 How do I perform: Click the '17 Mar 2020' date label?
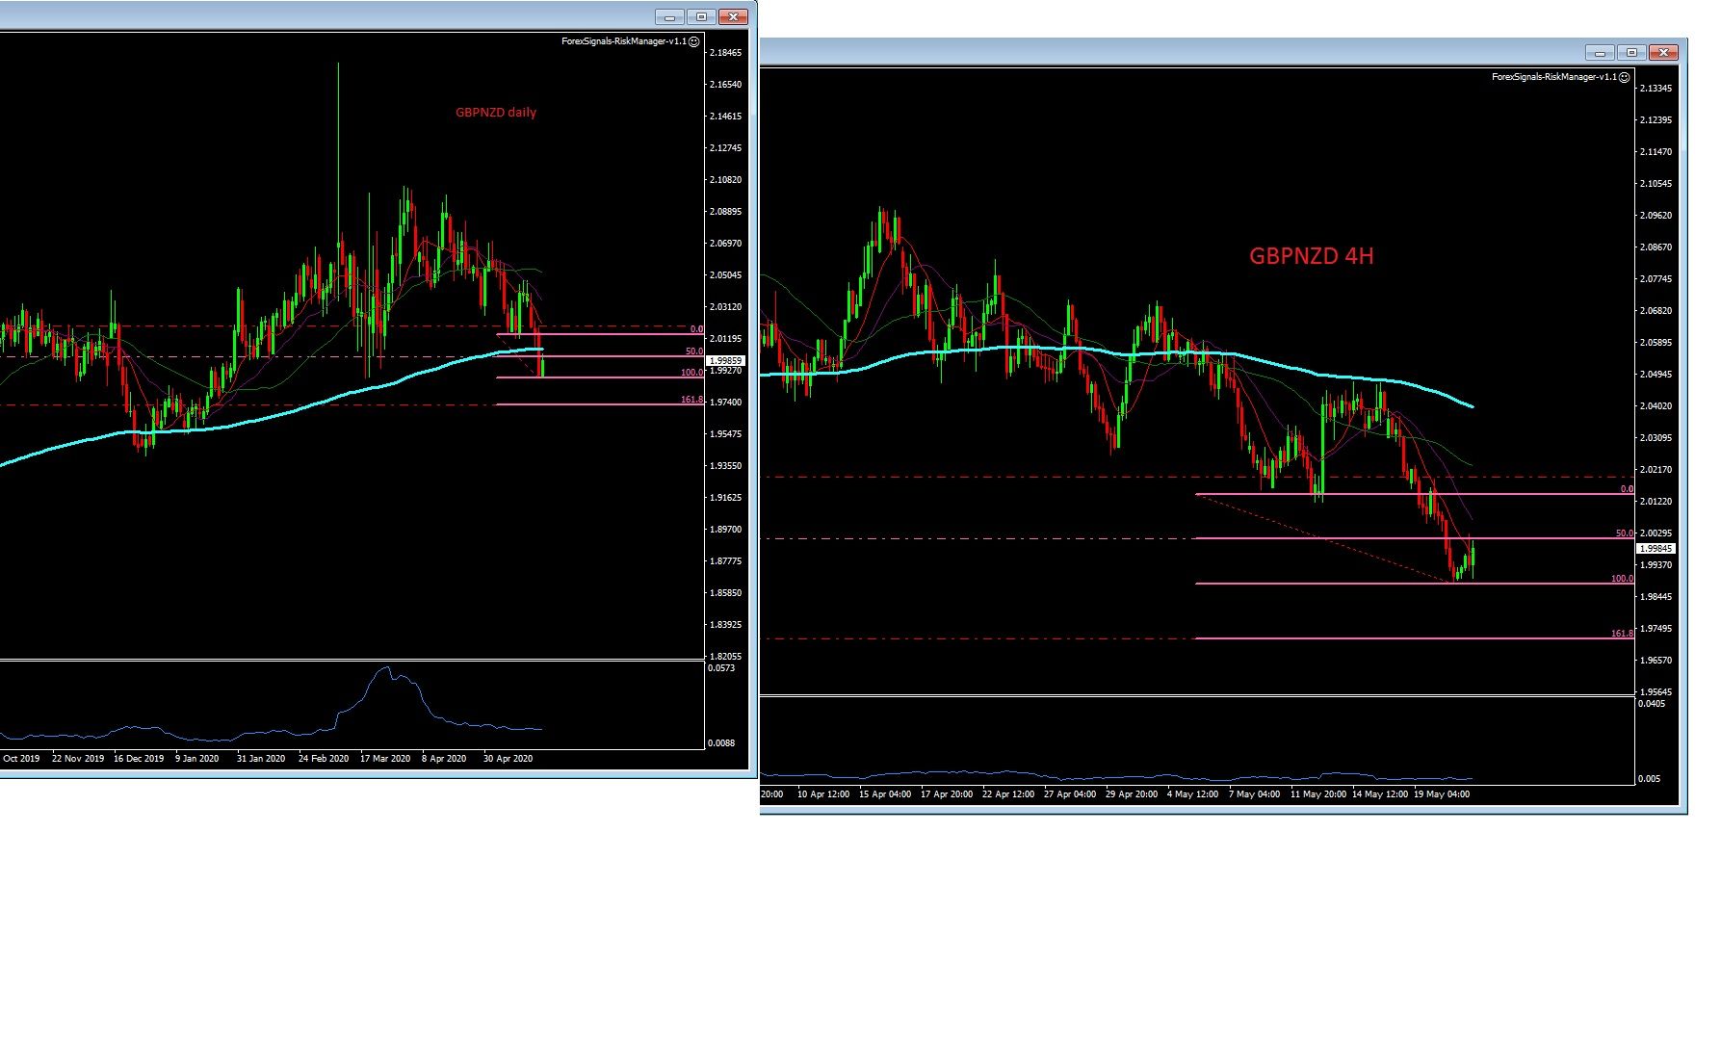[x=385, y=759]
